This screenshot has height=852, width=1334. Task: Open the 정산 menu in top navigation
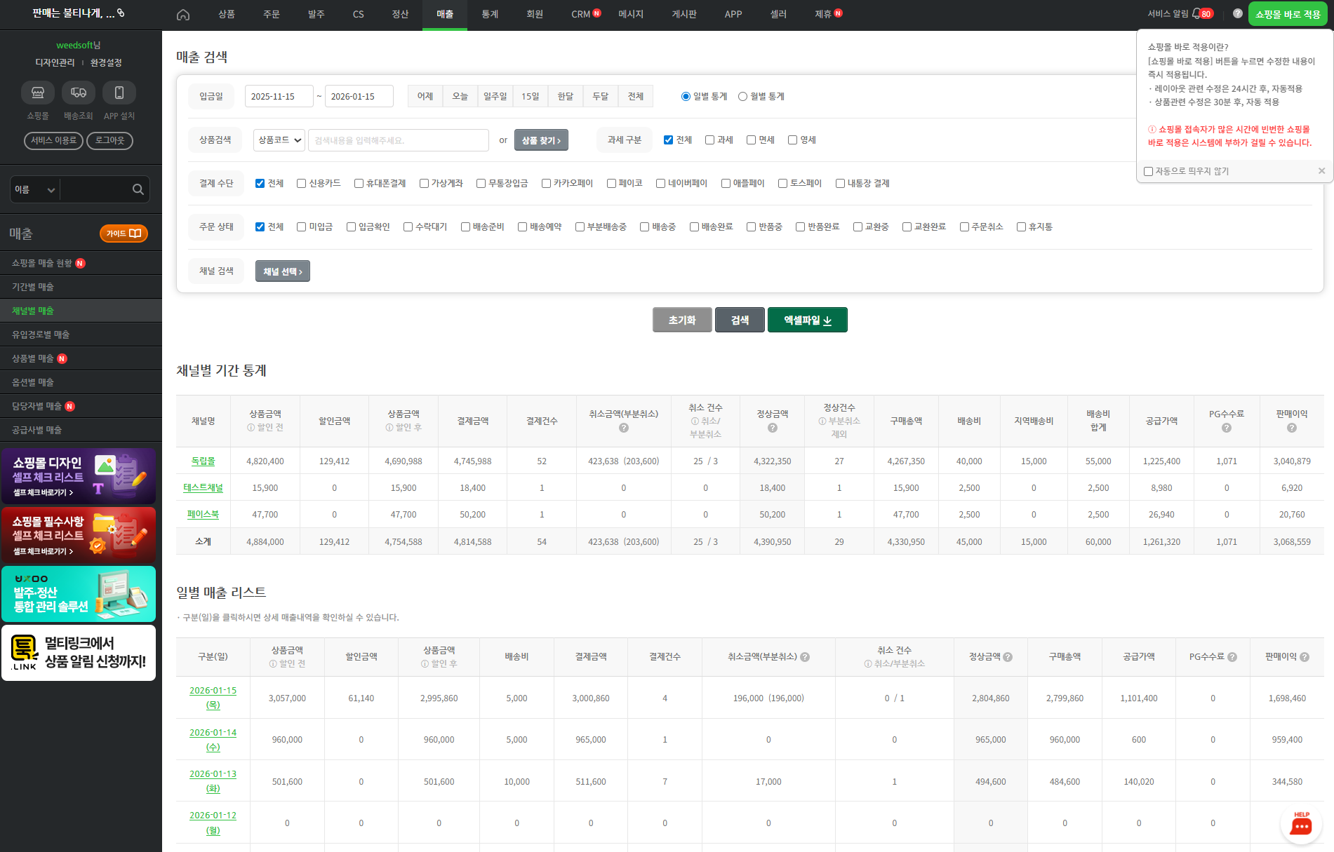[400, 14]
